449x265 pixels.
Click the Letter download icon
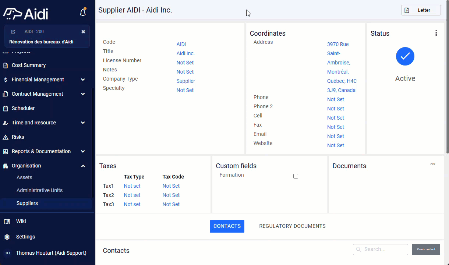[407, 10]
